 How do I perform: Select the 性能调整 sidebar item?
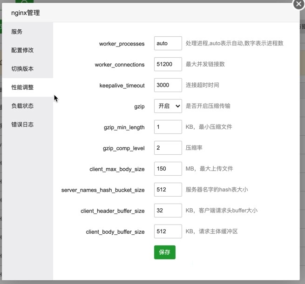[x=22, y=87]
